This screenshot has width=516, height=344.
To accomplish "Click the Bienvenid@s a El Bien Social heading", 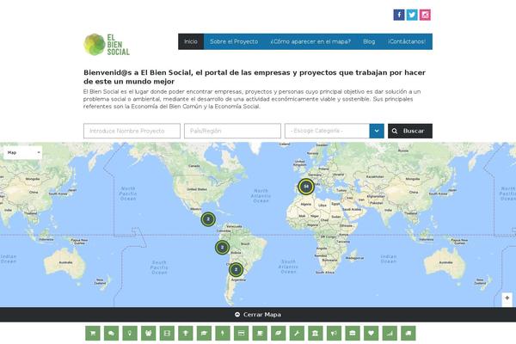I will 255,77.
